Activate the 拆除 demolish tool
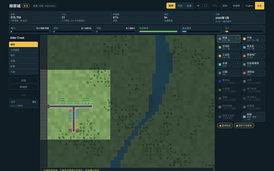Viewport: 274px width, 171px height. click(253, 117)
